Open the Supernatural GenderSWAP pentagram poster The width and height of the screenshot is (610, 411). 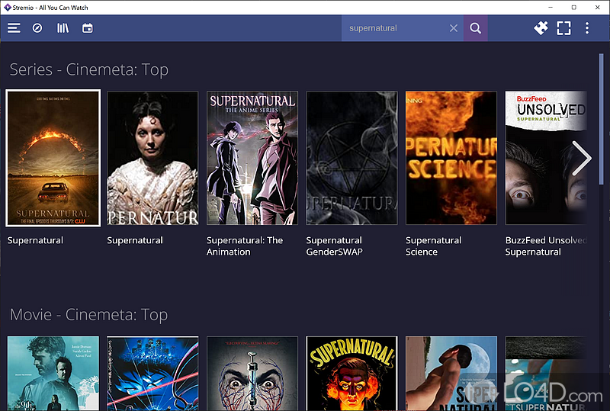click(352, 158)
